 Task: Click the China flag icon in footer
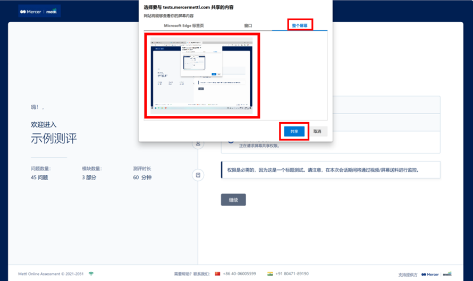point(217,274)
